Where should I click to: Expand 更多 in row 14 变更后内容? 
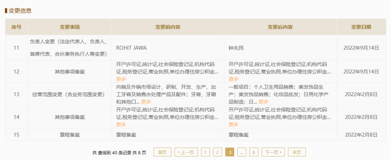click(x=234, y=124)
